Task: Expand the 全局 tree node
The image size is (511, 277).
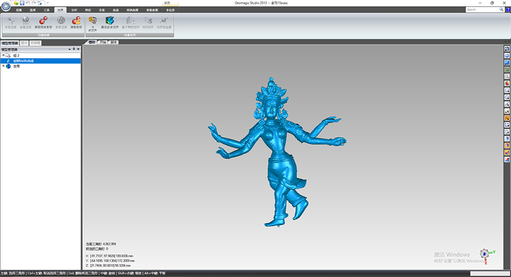Action: tap(3, 66)
